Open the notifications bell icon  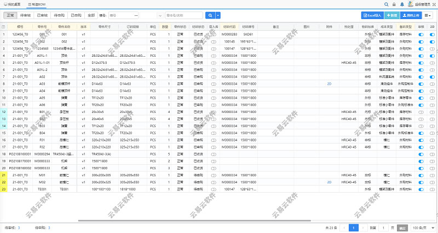[x=402, y=4]
